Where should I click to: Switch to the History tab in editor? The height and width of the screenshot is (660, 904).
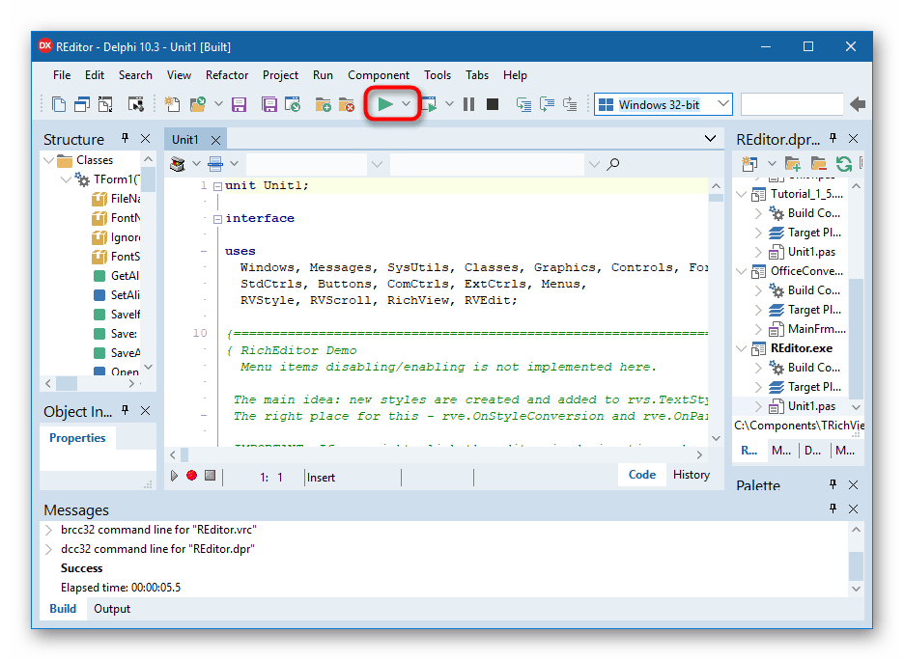pos(692,475)
